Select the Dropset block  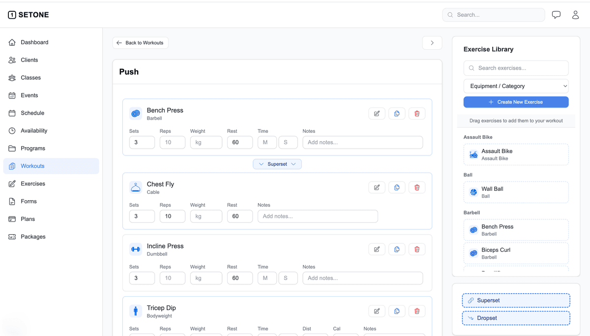click(516, 318)
